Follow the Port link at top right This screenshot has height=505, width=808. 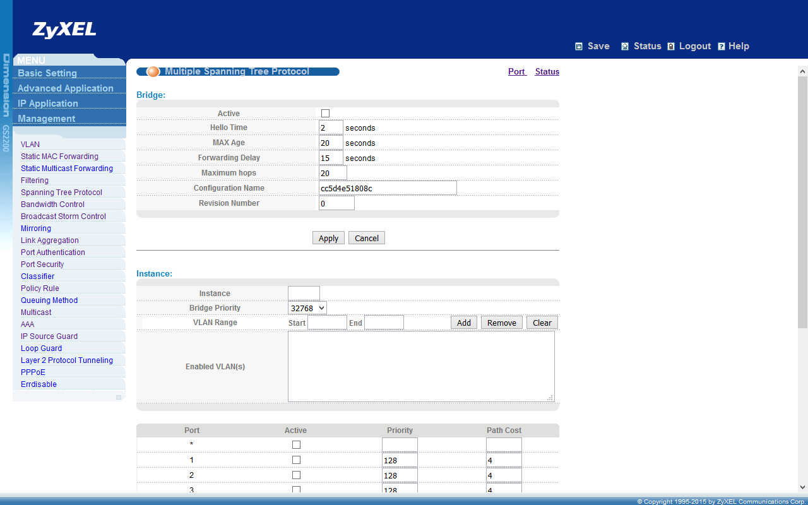[x=516, y=72]
